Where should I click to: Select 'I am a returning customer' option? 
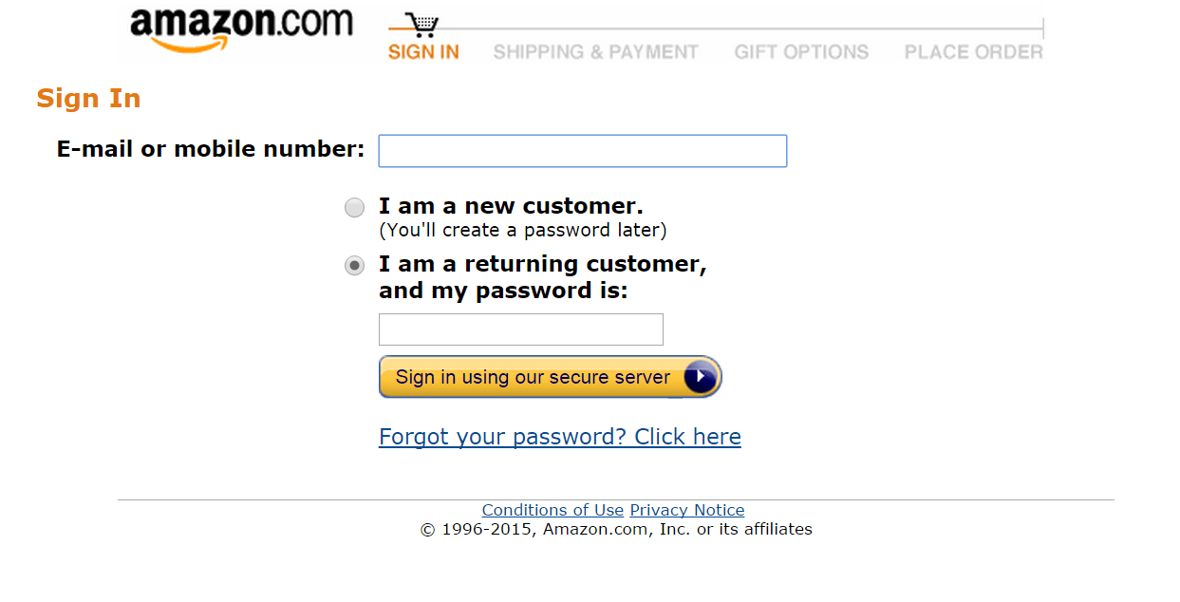pyautogui.click(x=354, y=266)
